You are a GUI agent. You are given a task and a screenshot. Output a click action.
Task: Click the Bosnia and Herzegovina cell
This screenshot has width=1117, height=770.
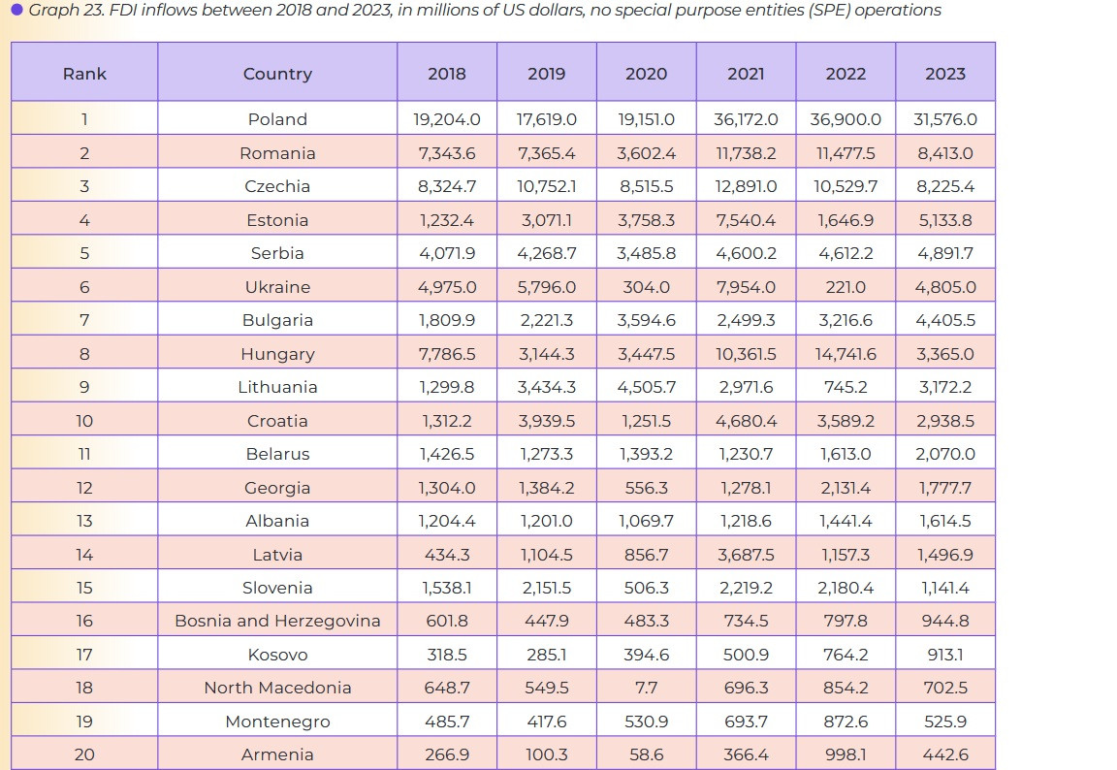(x=277, y=621)
